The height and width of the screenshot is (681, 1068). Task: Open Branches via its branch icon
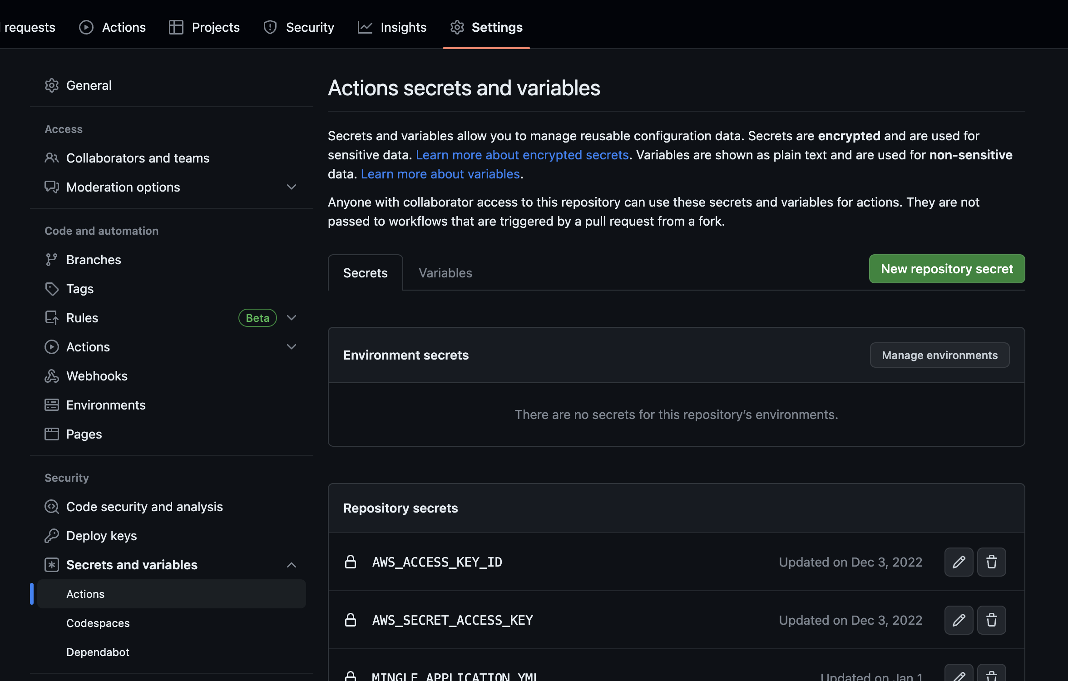tap(51, 259)
